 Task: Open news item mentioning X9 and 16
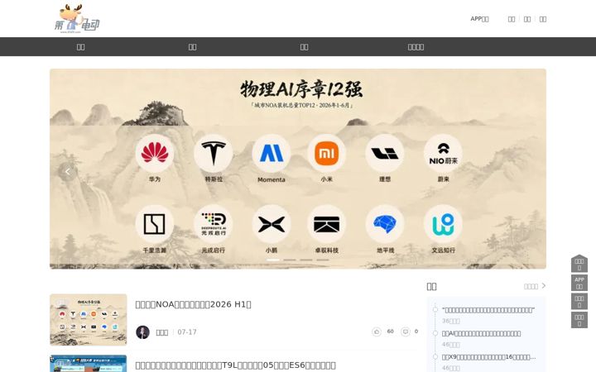[x=489, y=357]
